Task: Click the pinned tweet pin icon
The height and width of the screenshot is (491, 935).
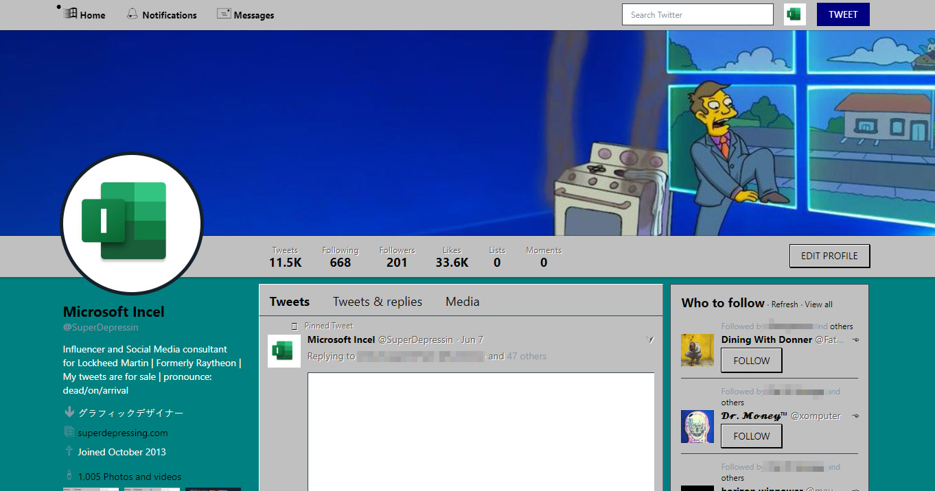Action: tap(295, 326)
